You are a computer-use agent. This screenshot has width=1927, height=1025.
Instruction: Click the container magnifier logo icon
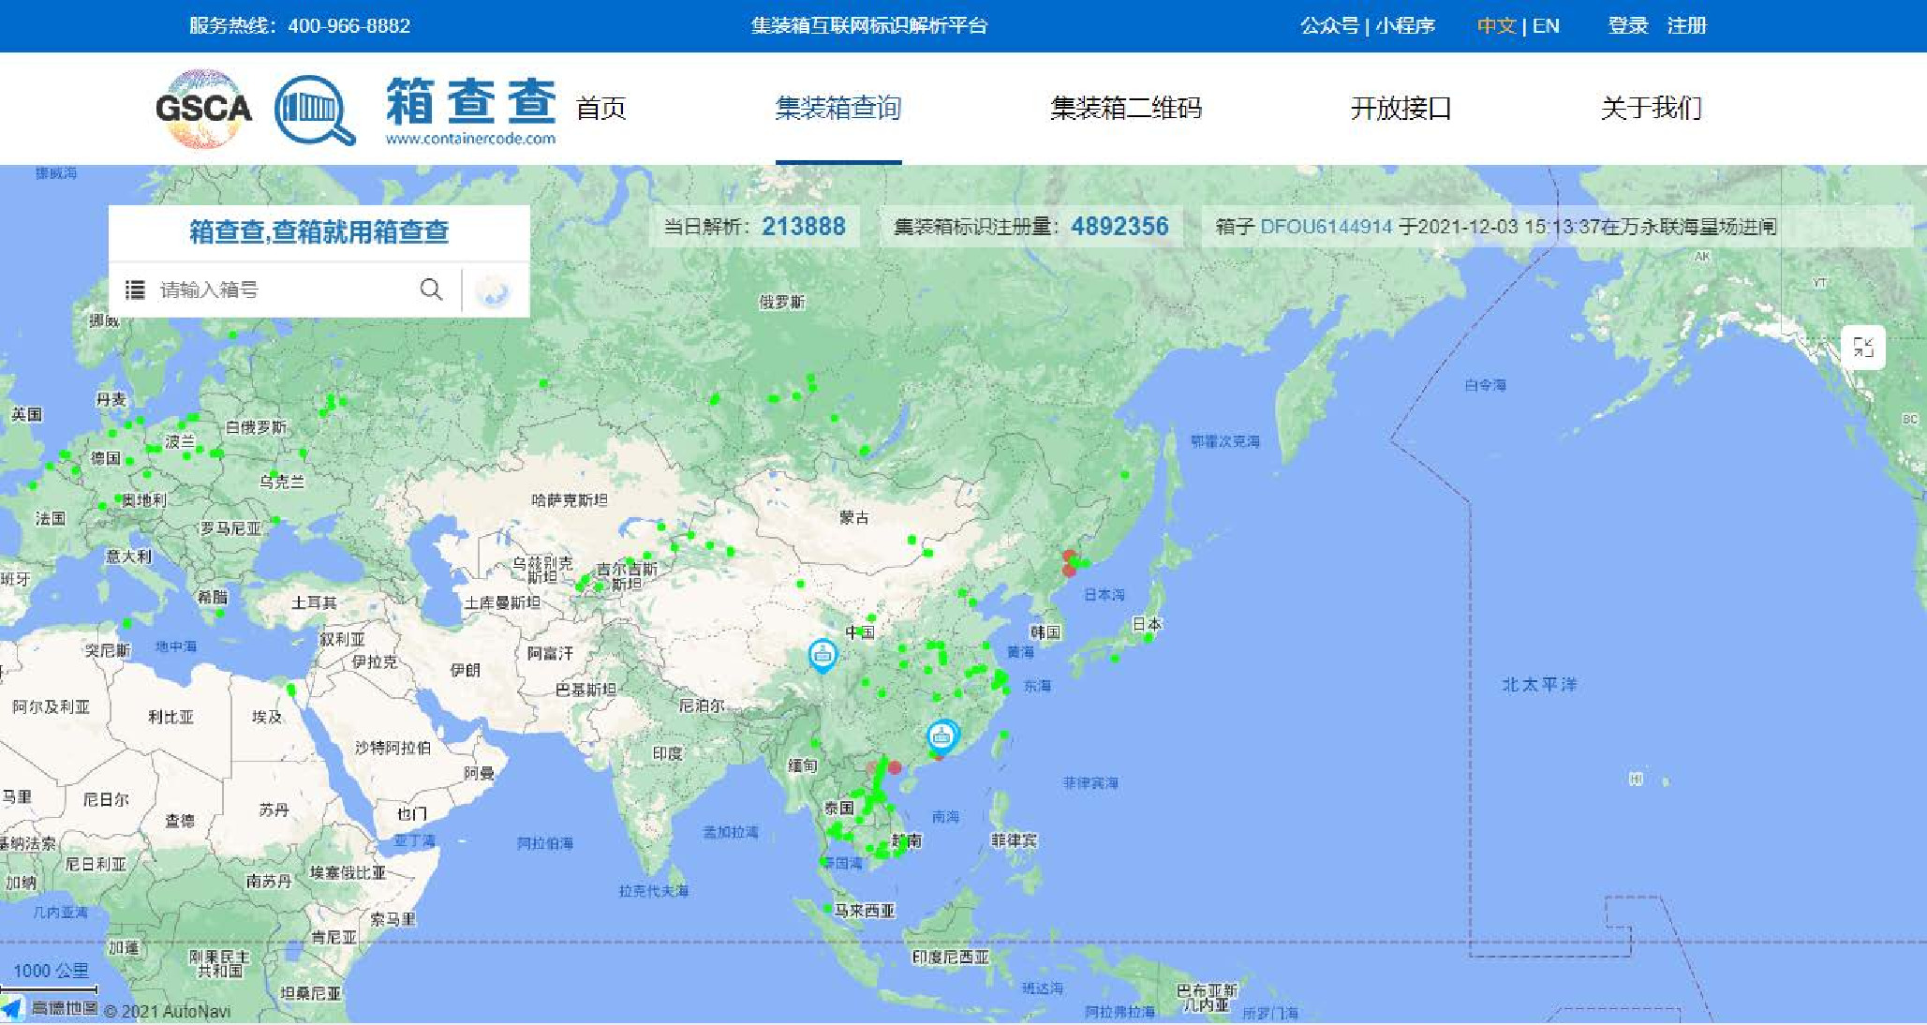[x=315, y=111]
